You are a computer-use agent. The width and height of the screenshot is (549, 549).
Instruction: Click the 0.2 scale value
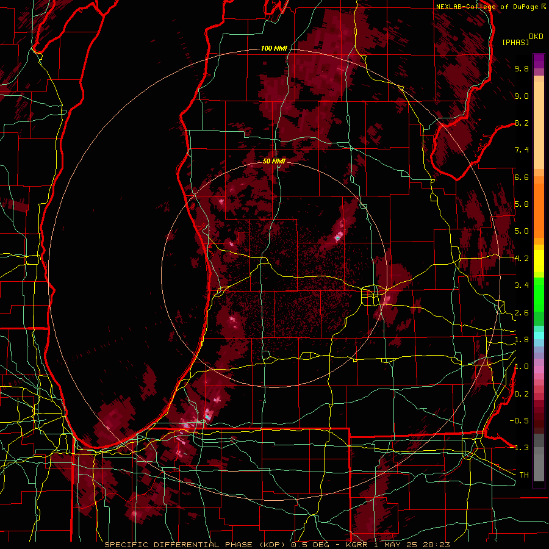coord(522,394)
